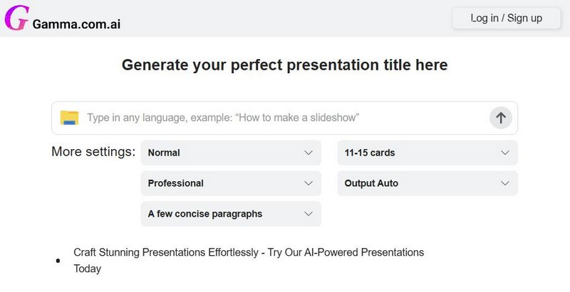Submit with the up-arrow send icon
The image size is (570, 292).
501,118
